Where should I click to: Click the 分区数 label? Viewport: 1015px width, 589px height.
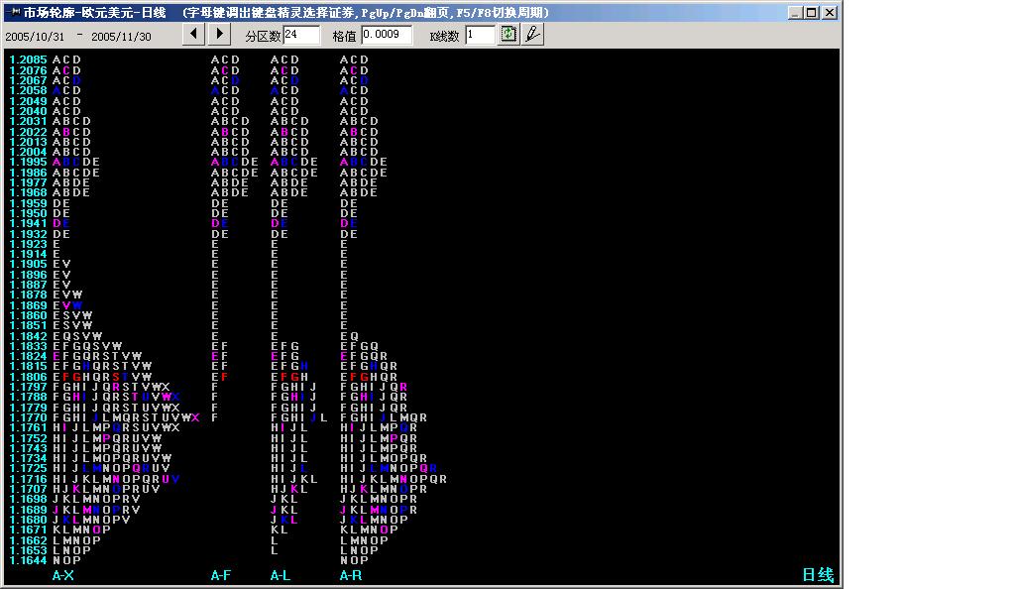262,37
